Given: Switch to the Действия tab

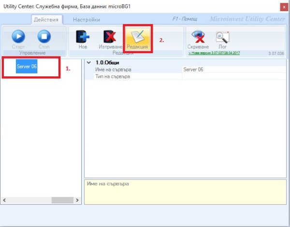Looking at the screenshot, I should tap(46, 20).
